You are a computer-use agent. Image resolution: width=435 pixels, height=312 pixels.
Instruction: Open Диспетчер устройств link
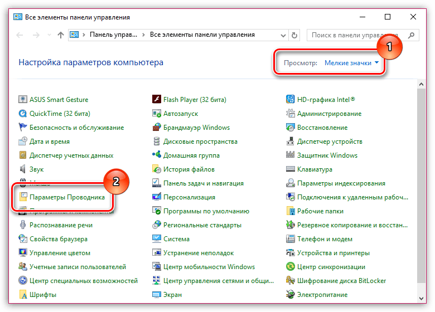pyautogui.click(x=330, y=142)
